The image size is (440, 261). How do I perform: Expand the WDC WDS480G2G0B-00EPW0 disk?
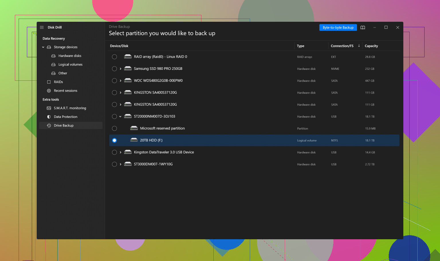(121, 81)
